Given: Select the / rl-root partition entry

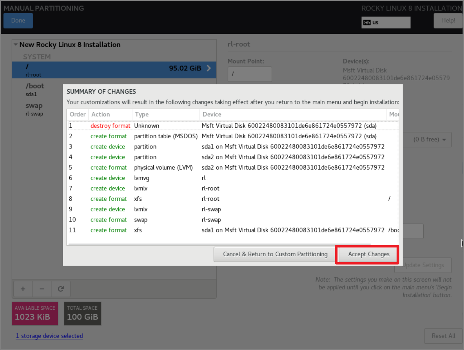Looking at the screenshot, I should [114, 70].
